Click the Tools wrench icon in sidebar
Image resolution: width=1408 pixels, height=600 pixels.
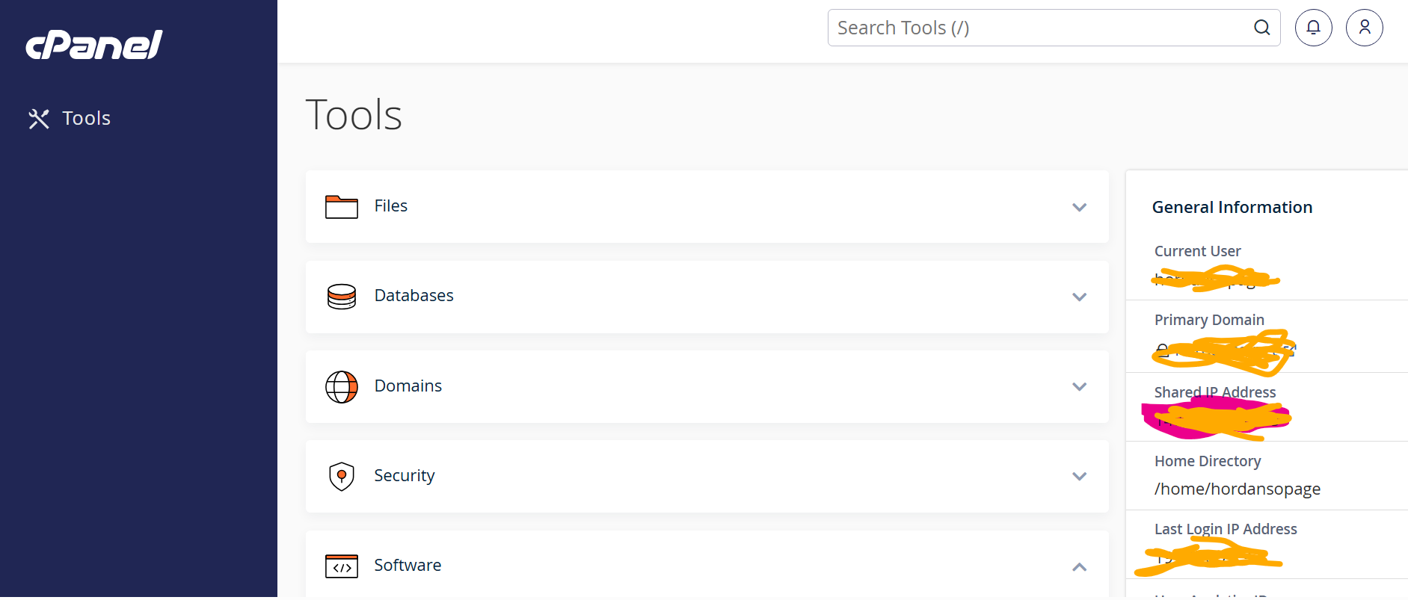click(x=39, y=118)
